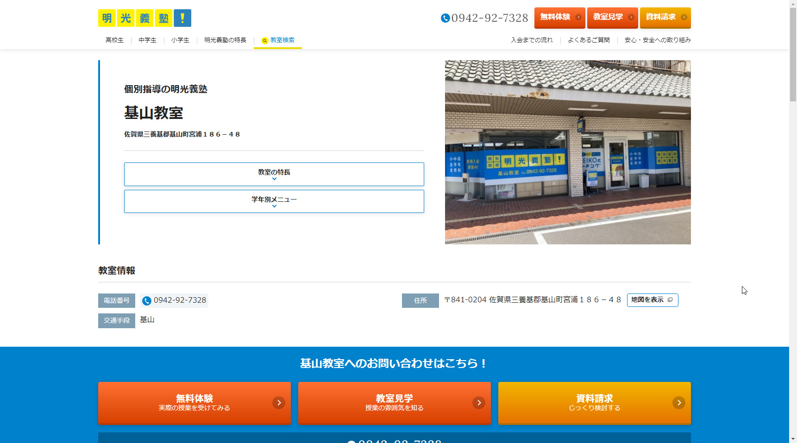The width and height of the screenshot is (797, 443).
Task: Click arrow icon on large 教室見学 banner
Action: 479,403
